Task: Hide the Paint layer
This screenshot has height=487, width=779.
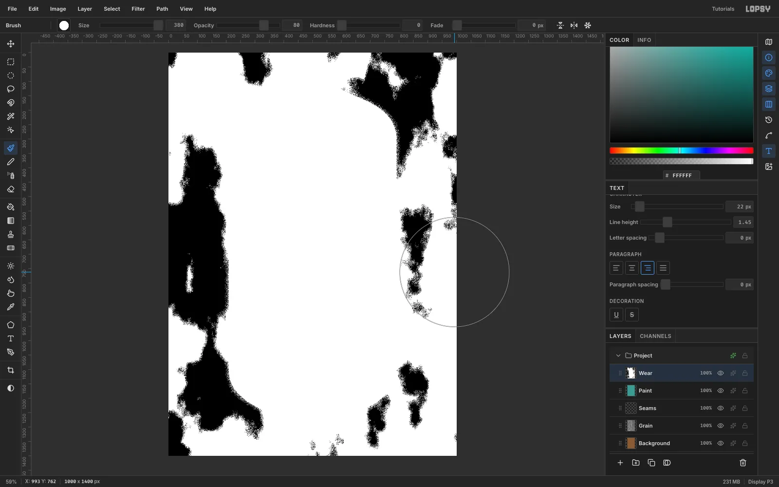Action: tap(721, 391)
